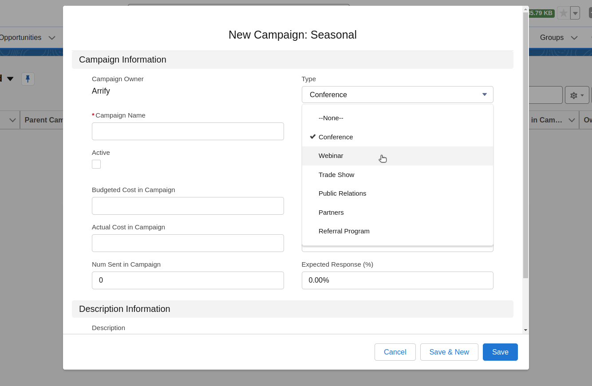
Task: Cancel the New Campaign dialog
Action: pos(395,352)
